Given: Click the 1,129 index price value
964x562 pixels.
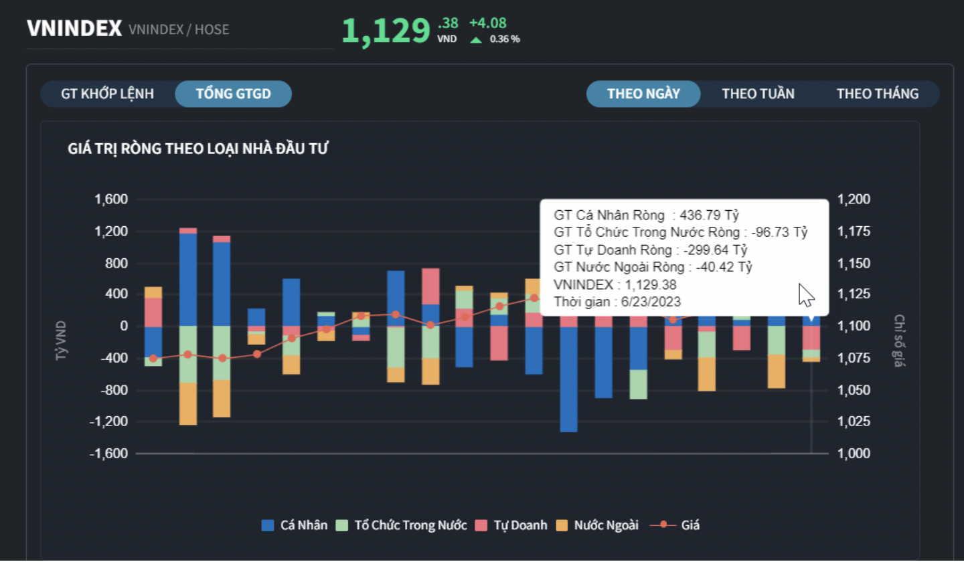Looking at the screenshot, I should (x=386, y=31).
